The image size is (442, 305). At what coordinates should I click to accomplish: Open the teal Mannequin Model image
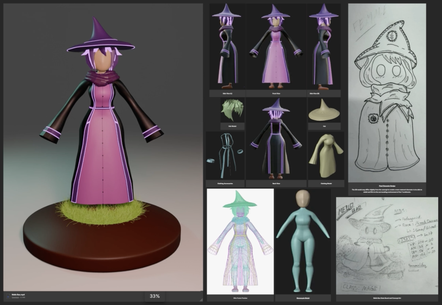pyautogui.click(x=303, y=241)
